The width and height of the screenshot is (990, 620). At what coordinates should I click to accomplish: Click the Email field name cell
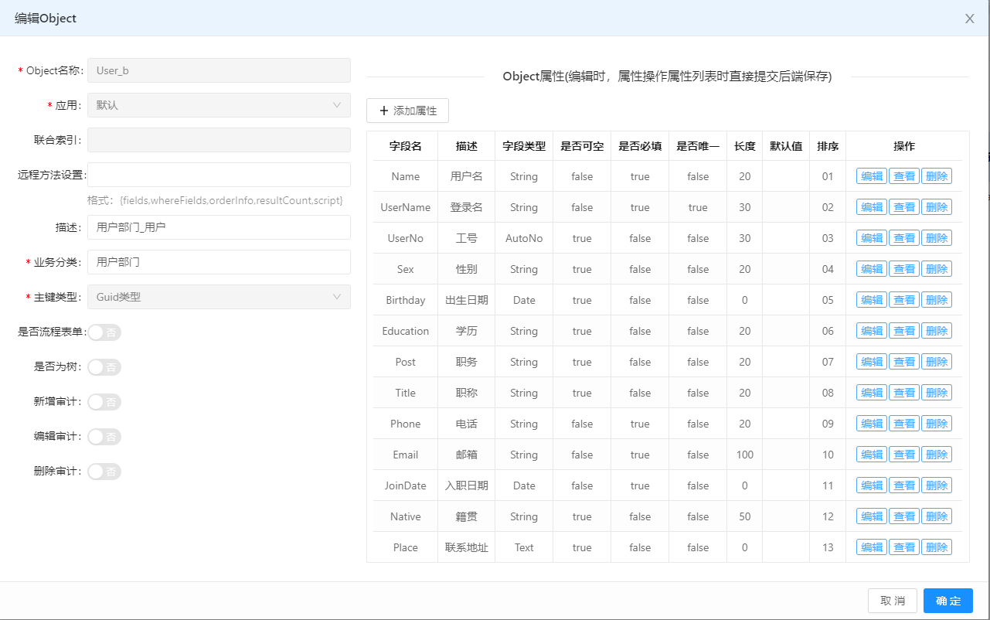tap(406, 455)
